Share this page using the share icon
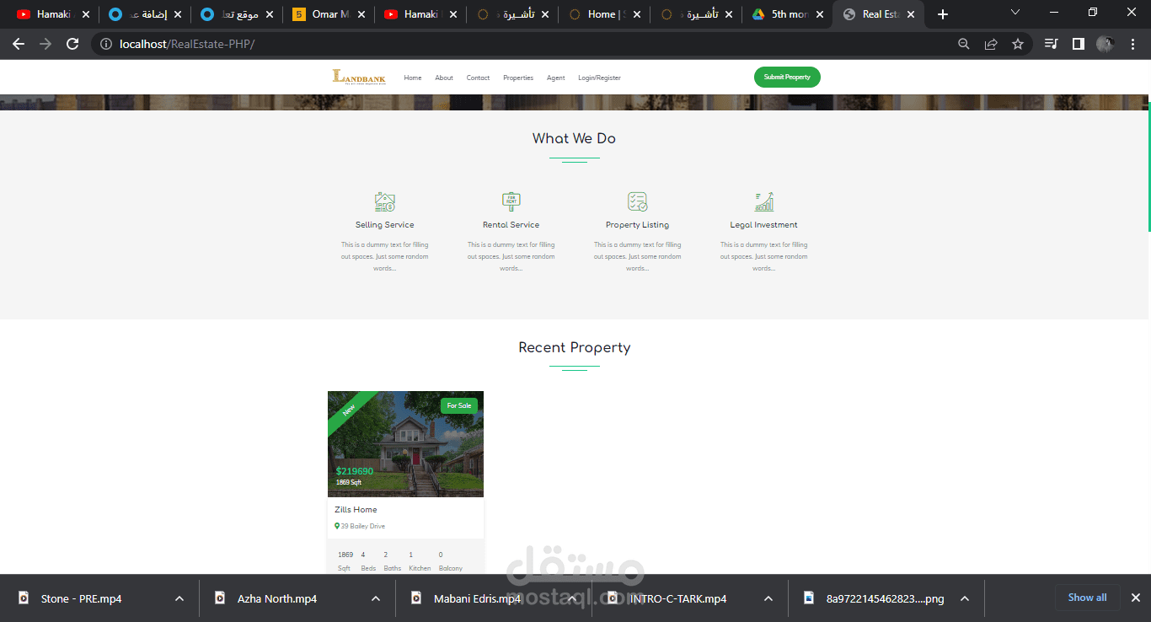The image size is (1151, 622). pyautogui.click(x=991, y=44)
